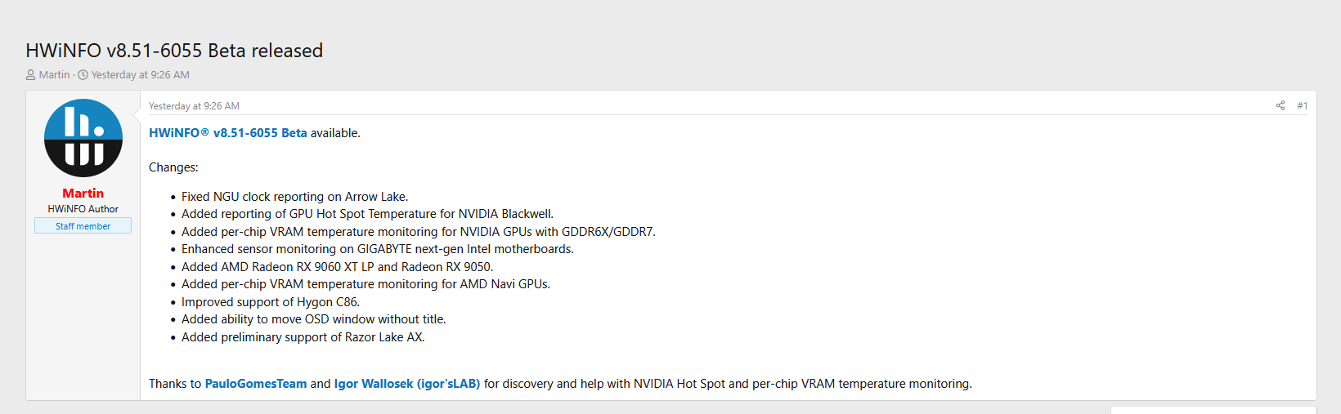Open the HWiNFO v8.51-6055 Beta link

228,133
